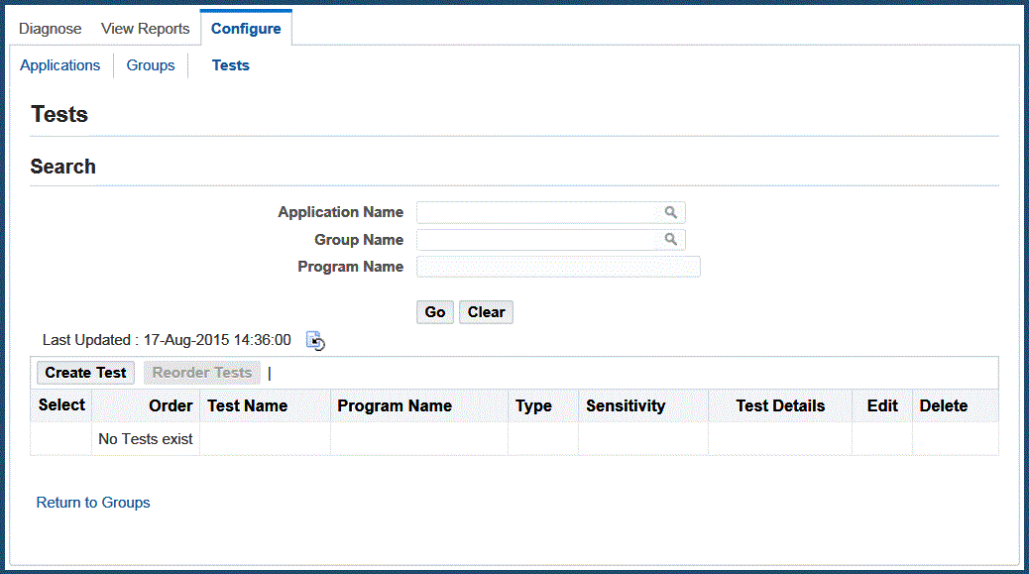
Task: Click the disabled Reorder Tests button
Action: [x=202, y=373]
